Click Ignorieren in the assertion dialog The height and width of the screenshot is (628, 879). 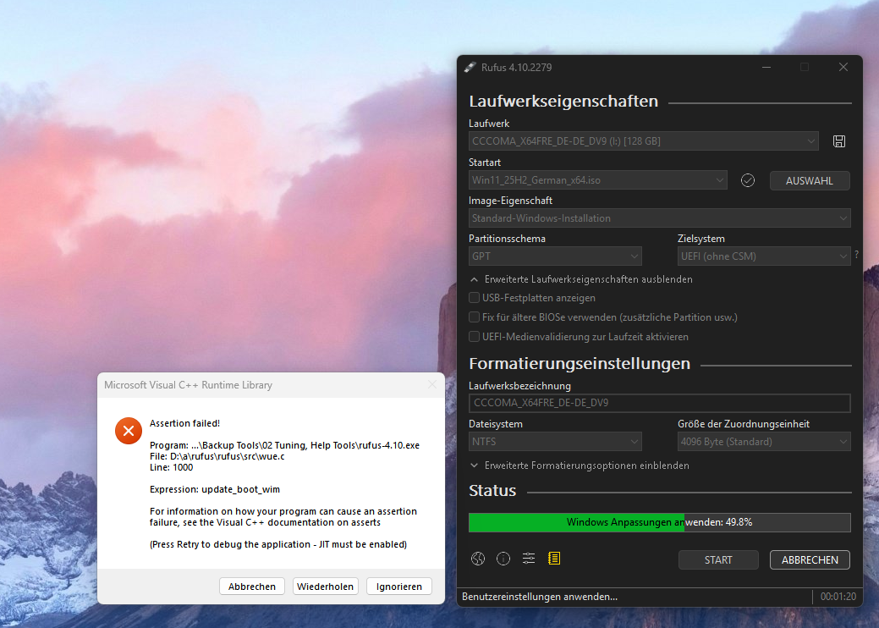coord(398,586)
